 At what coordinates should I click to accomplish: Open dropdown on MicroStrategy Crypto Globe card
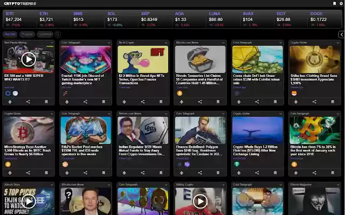point(52,113)
